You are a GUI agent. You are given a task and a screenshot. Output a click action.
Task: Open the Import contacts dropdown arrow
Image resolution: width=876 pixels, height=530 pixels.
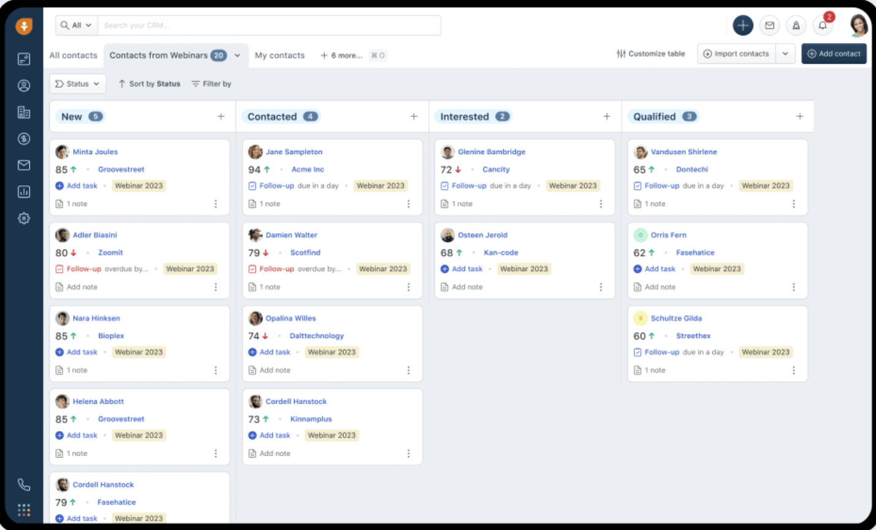(x=785, y=54)
